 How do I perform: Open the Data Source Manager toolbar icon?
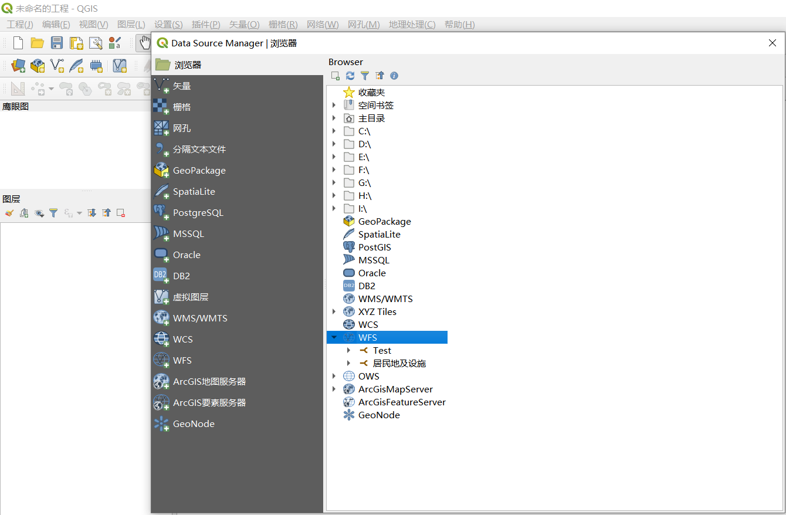tap(18, 66)
